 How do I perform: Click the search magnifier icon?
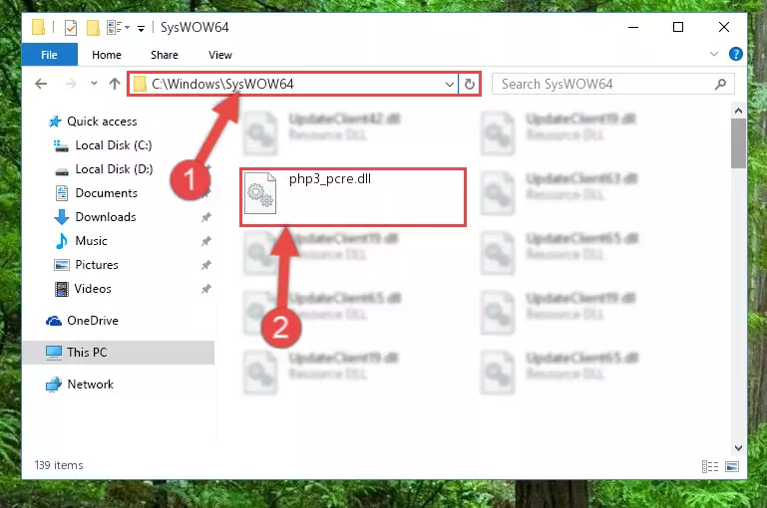coord(720,84)
